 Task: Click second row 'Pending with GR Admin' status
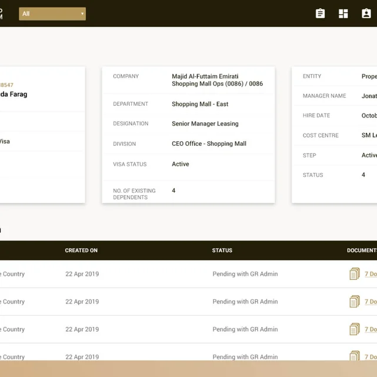tap(245, 302)
